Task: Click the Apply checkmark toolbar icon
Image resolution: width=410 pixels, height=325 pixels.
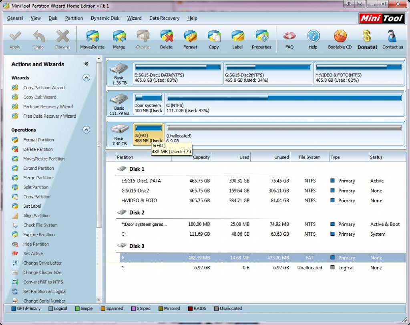Action: pyautogui.click(x=15, y=36)
